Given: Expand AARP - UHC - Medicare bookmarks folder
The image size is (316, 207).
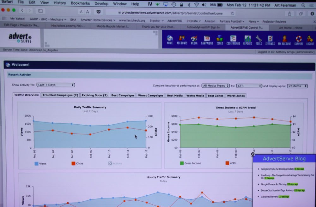Looking at the screenshot, I should click(x=48, y=19).
